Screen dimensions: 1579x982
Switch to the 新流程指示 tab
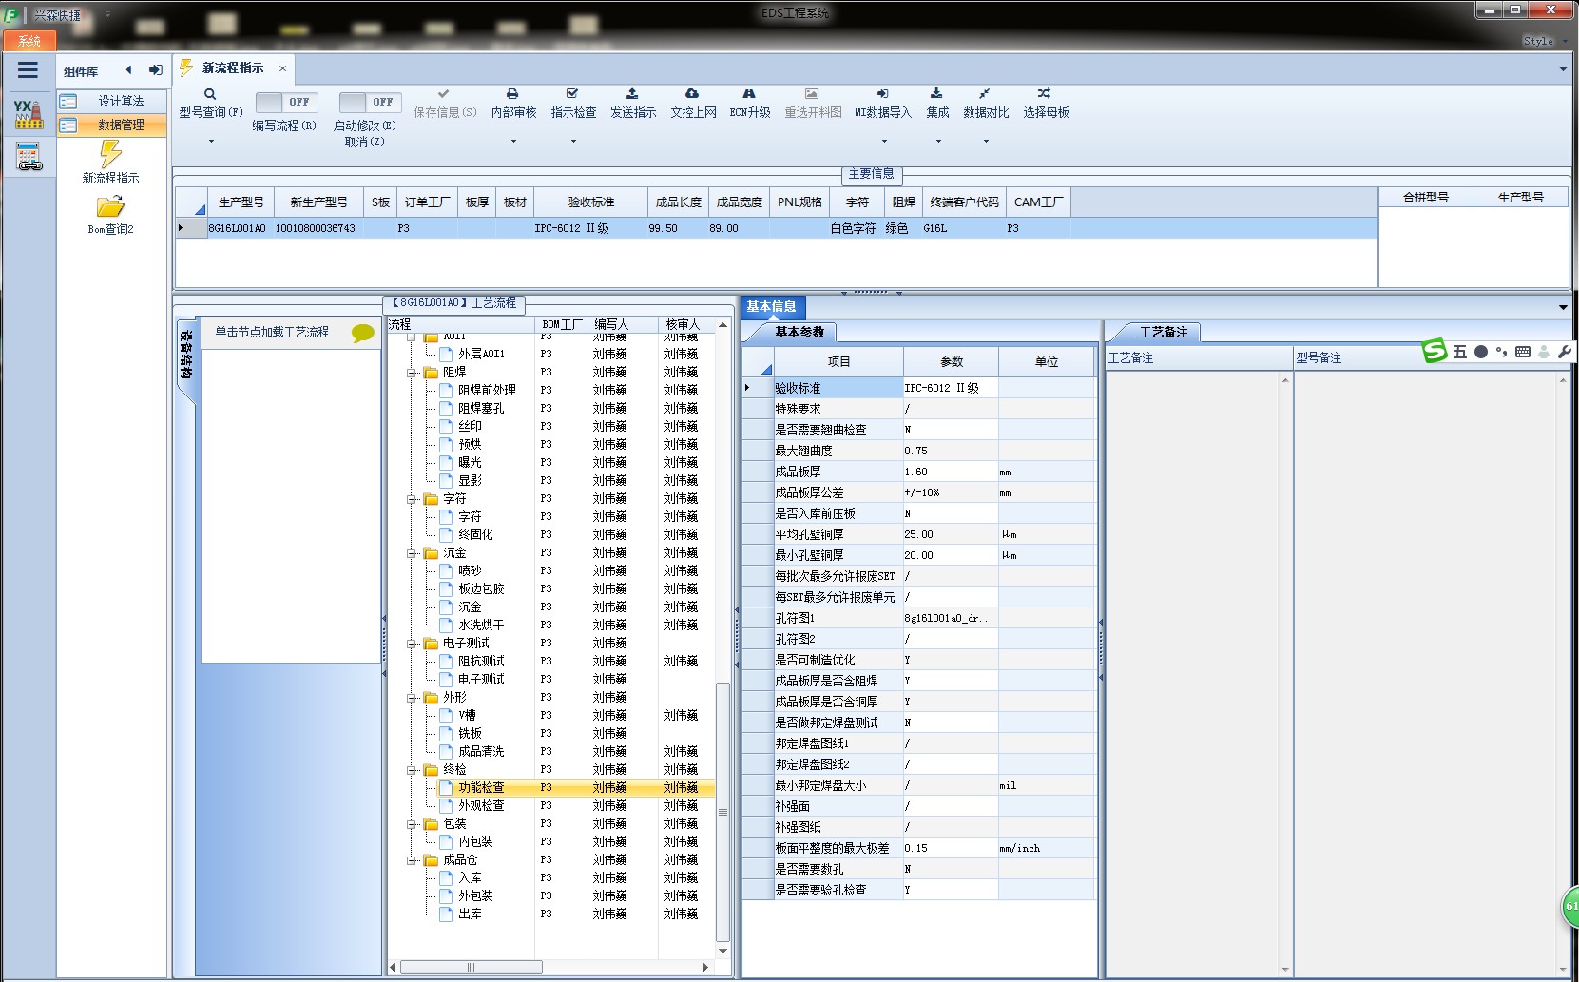click(232, 68)
